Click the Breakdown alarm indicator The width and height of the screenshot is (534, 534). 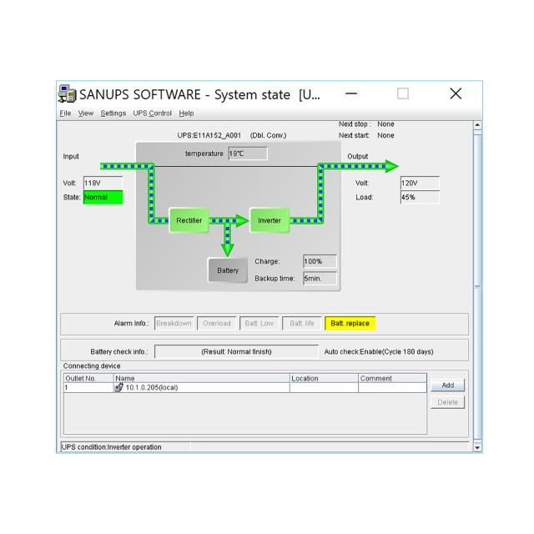click(174, 323)
